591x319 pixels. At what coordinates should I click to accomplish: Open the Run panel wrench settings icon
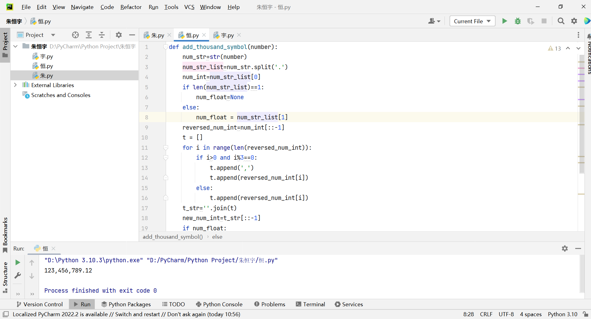[x=18, y=276]
